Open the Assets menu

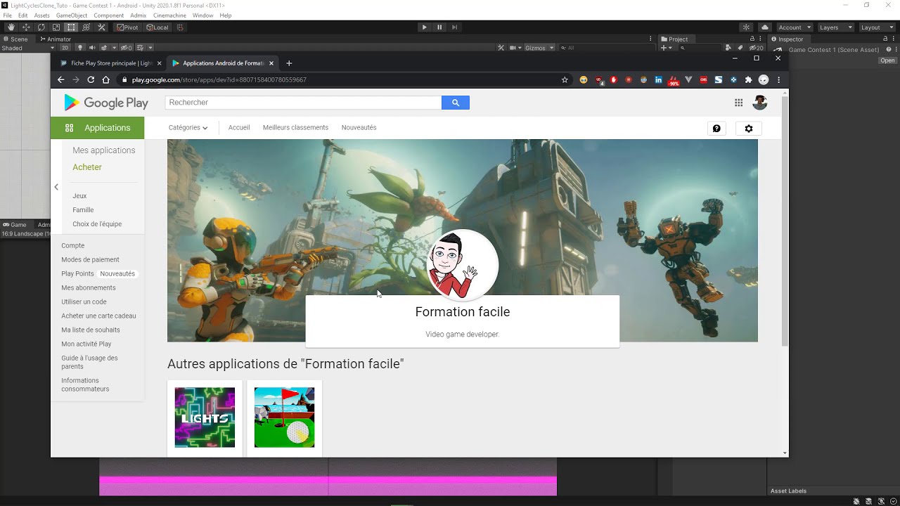pyautogui.click(x=41, y=15)
